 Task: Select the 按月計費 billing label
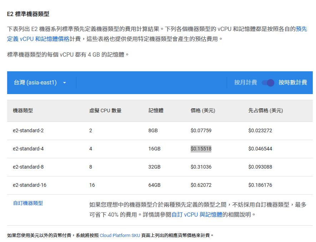pyautogui.click(x=245, y=82)
